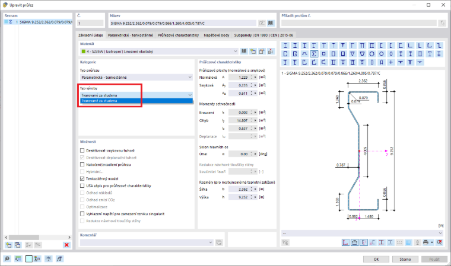Enable USA zápis pro průřezové charakteristiky

point(82,186)
